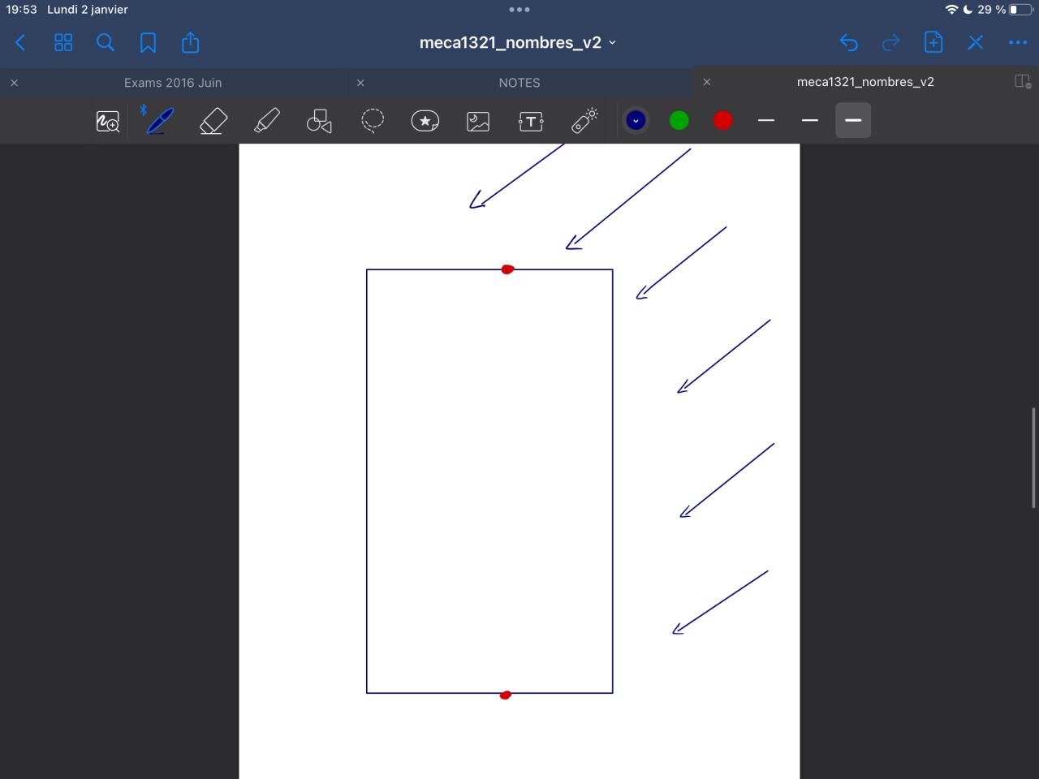Screen dimensions: 1039x779
Task: Tap the battery indicator
Action: point(1020,10)
